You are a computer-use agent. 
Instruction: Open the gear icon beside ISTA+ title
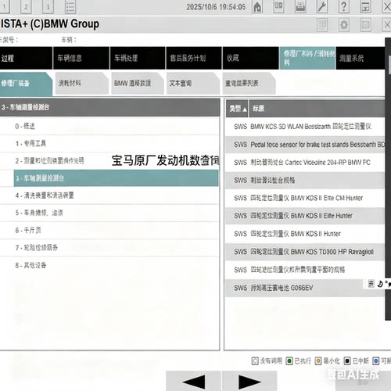click(344, 25)
